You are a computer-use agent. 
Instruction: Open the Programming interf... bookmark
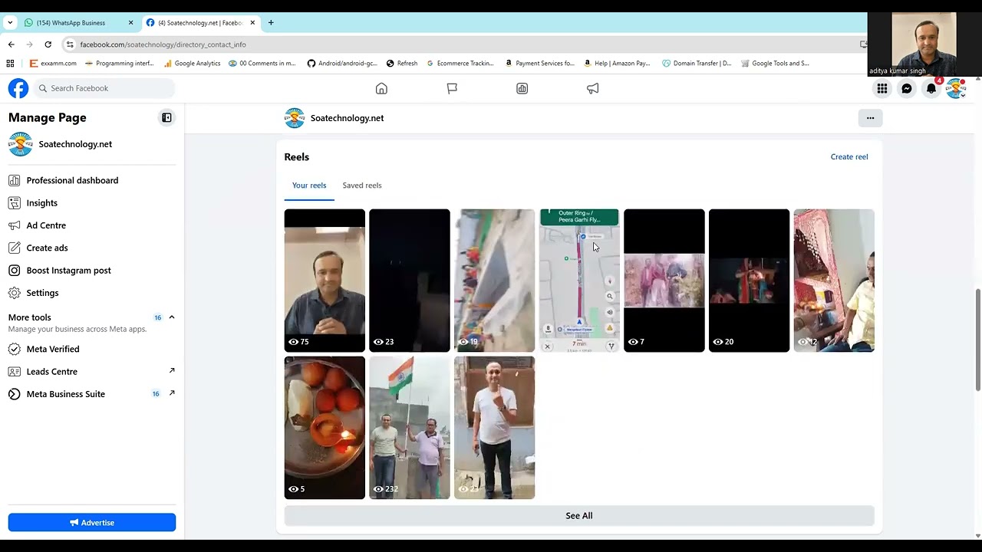(120, 64)
